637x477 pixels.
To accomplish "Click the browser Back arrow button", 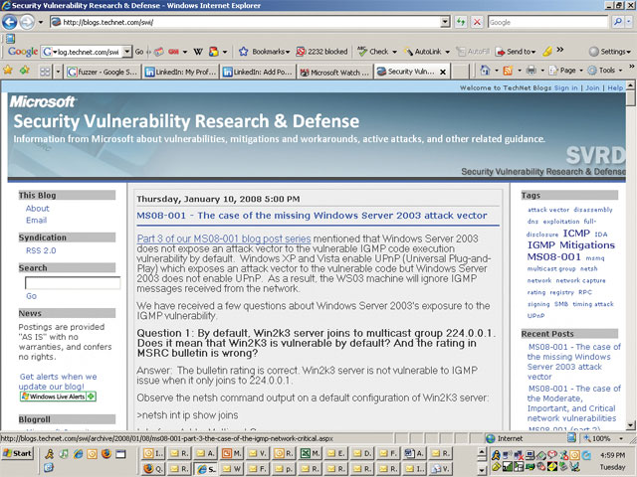I will tap(10, 22).
